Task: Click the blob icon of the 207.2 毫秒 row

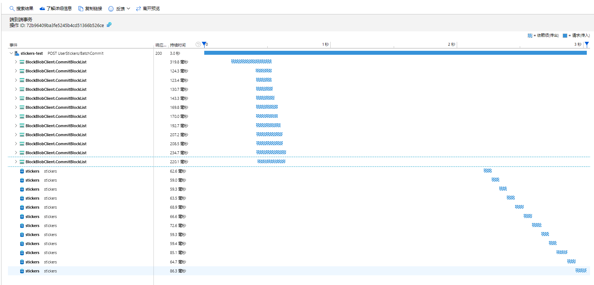Action: click(x=22, y=135)
